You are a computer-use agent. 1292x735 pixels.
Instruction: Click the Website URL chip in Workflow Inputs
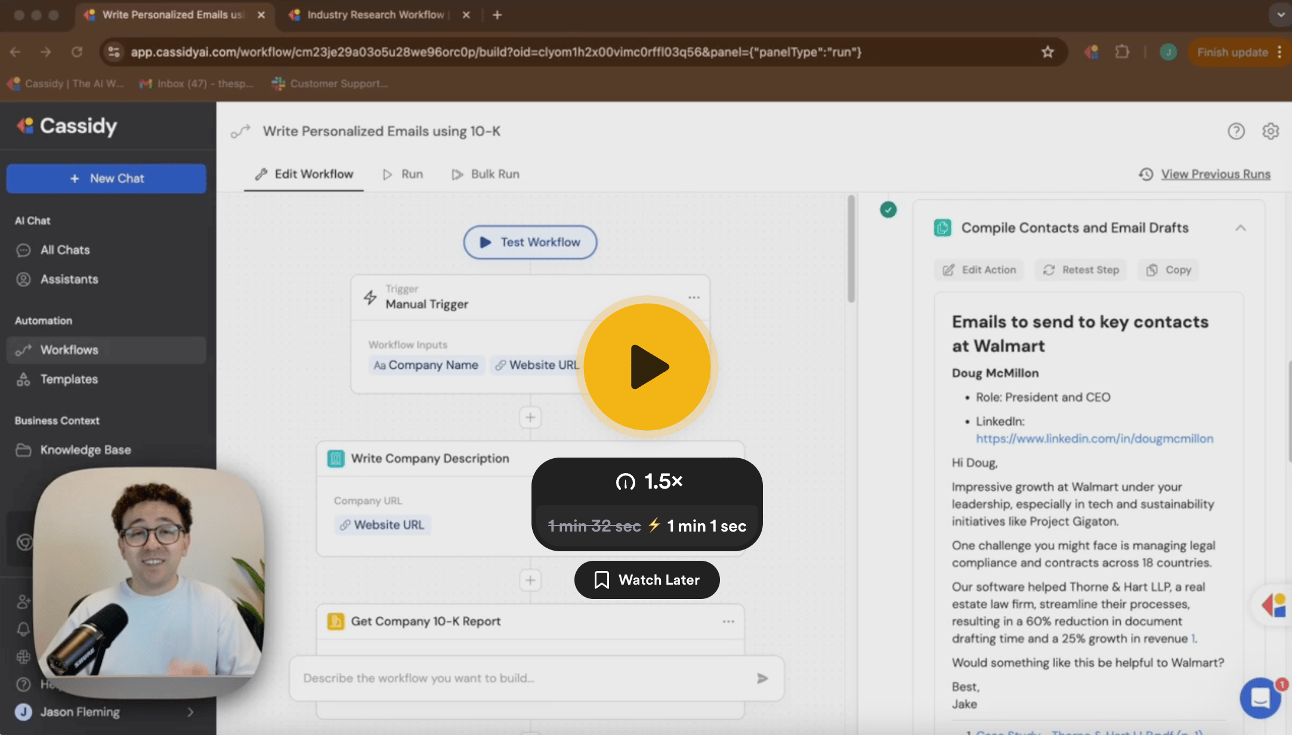[x=536, y=365]
